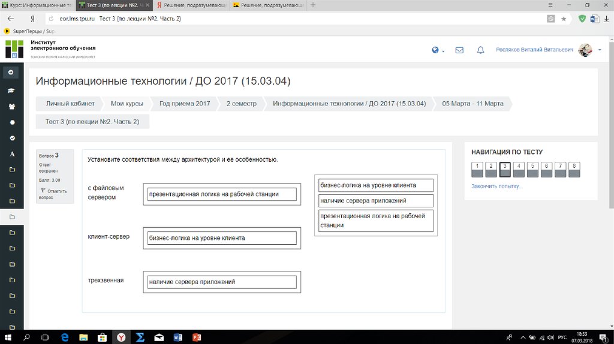Image resolution: width=614 pixels, height=344 pixels.
Task: Open Word from the taskbar
Action: point(177,337)
